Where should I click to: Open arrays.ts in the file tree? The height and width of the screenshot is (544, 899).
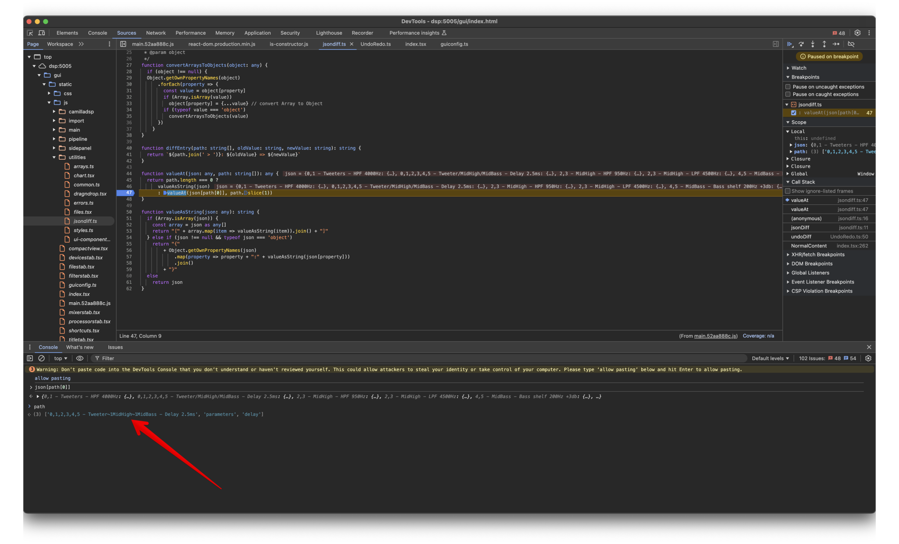pos(83,166)
